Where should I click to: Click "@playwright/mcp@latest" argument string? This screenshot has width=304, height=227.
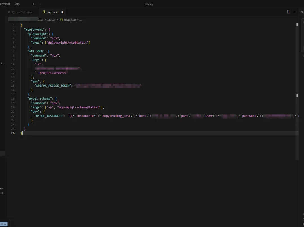coord(68,43)
